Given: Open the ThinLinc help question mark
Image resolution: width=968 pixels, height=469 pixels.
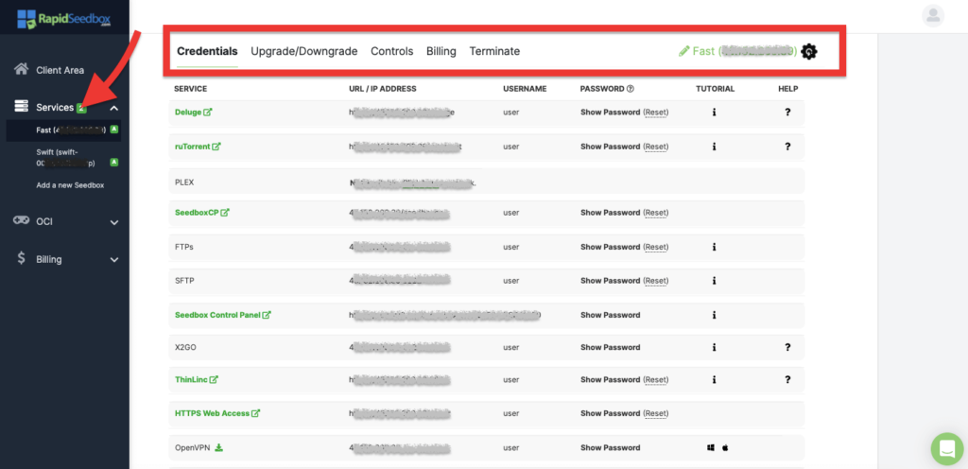Looking at the screenshot, I should pos(787,379).
